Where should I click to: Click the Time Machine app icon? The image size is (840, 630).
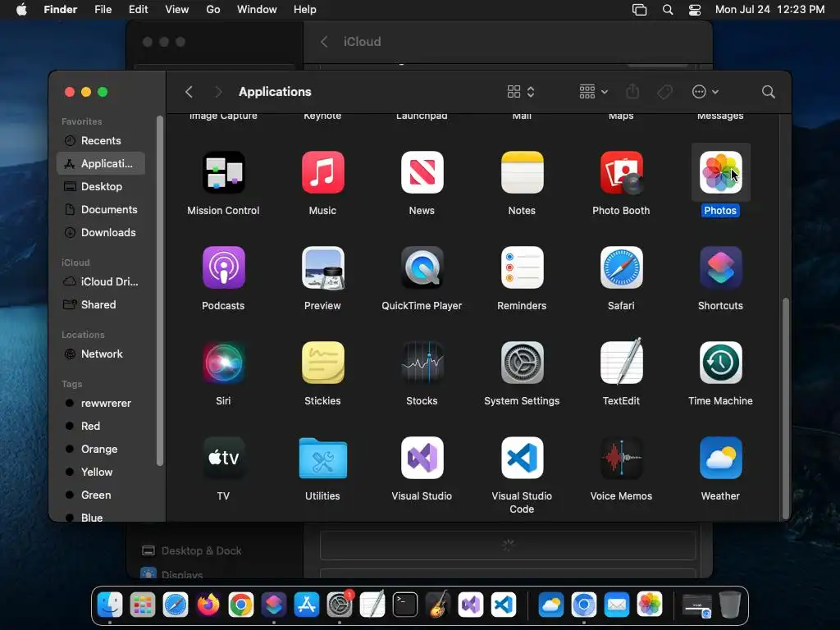(720, 363)
